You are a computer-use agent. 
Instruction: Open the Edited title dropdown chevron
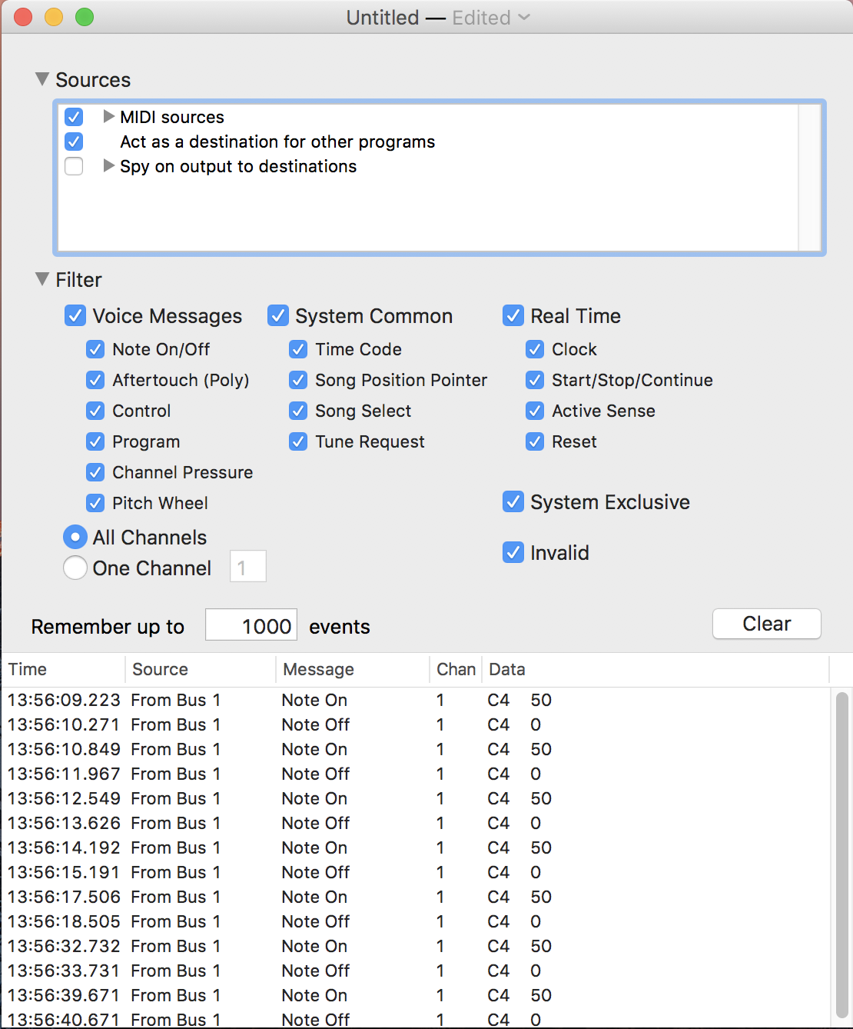[524, 17]
